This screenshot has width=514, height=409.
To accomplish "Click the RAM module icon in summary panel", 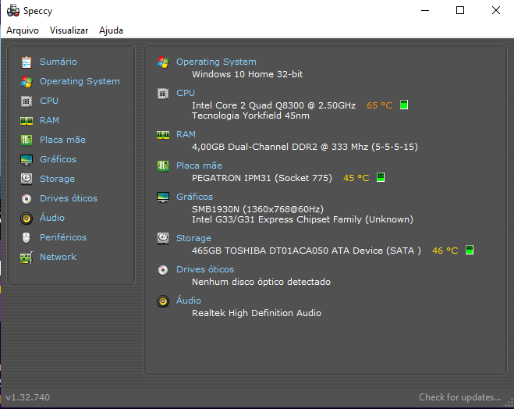I will coord(163,135).
